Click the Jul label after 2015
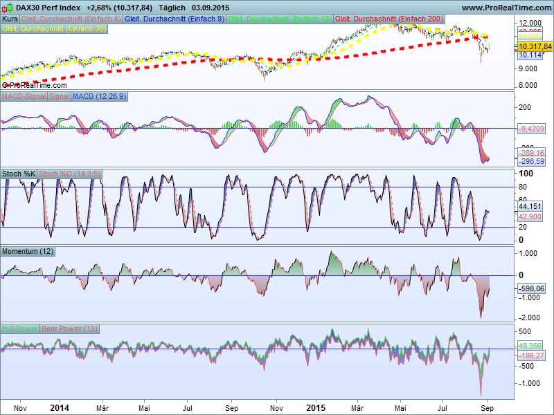This screenshot has height=415, width=554. 443,408
